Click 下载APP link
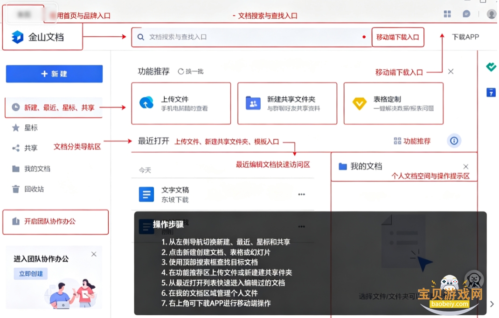This screenshot has height=318, width=499. click(465, 37)
